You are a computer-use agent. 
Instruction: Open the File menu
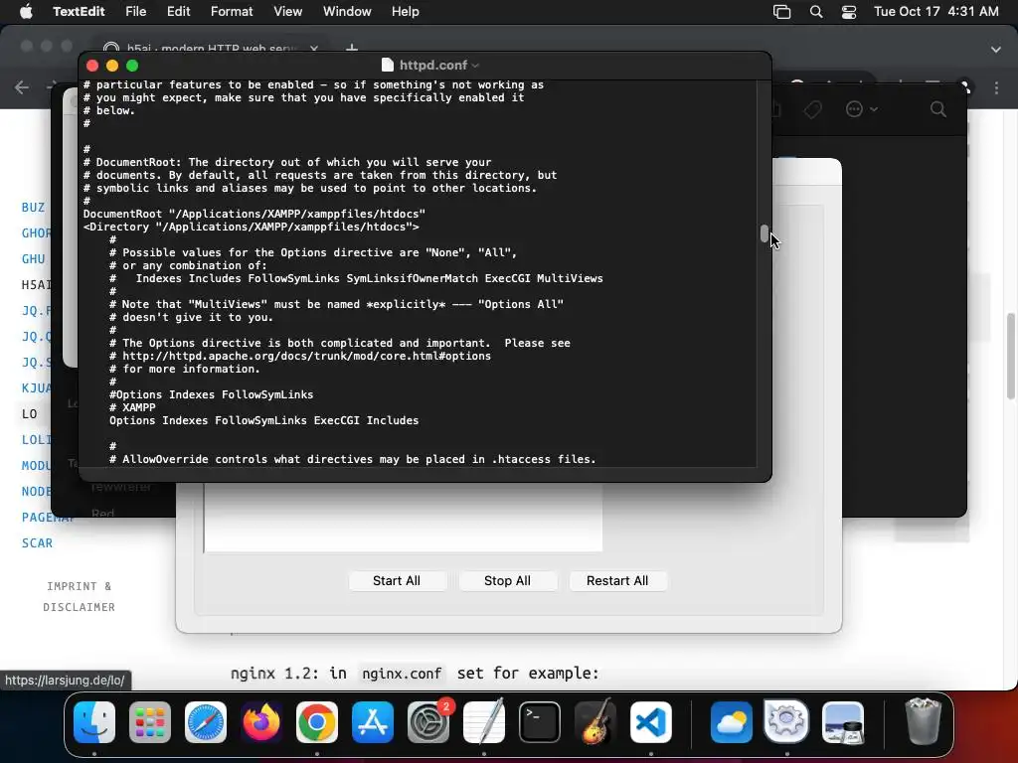[135, 12]
